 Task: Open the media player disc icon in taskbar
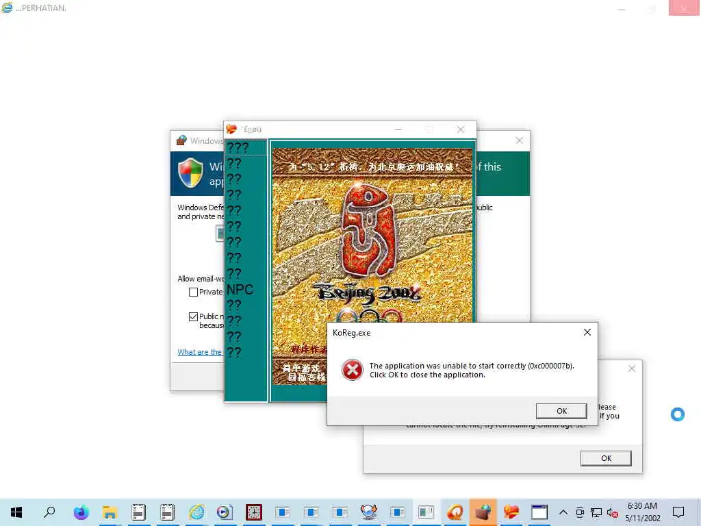coord(225,512)
